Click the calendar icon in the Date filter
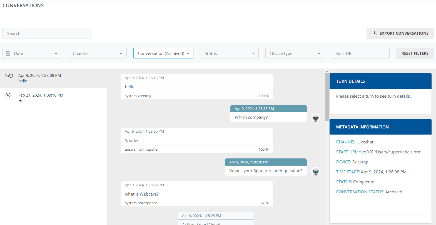This screenshot has height=225, width=436. 8,53
